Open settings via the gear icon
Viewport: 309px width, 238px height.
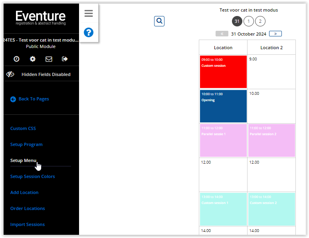33,59
